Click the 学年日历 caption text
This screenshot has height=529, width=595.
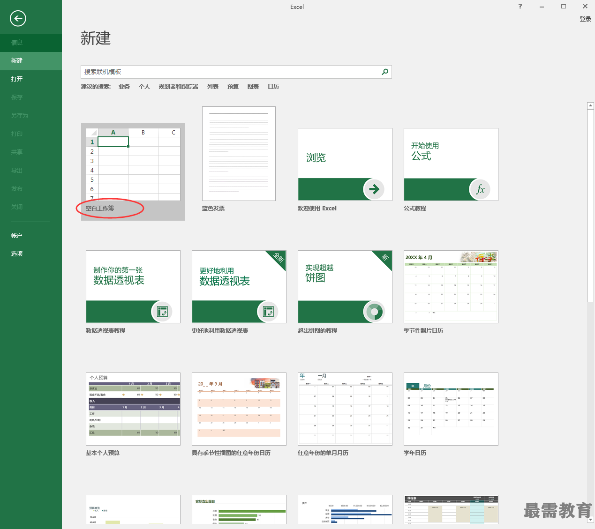pos(415,453)
